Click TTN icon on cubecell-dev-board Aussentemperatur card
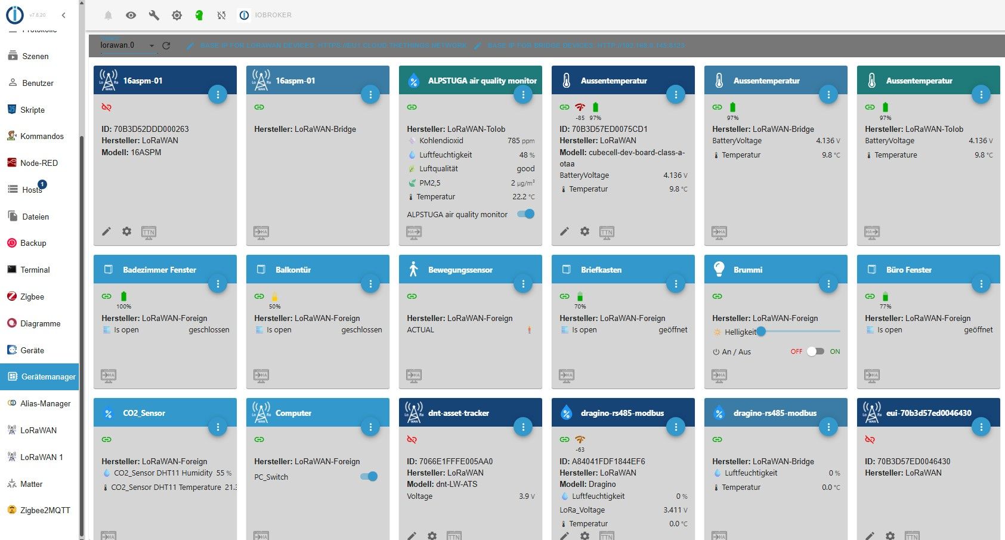 (607, 232)
